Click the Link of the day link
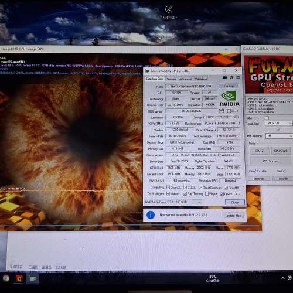This screenshot has width=293, height=293. [x=257, y=171]
